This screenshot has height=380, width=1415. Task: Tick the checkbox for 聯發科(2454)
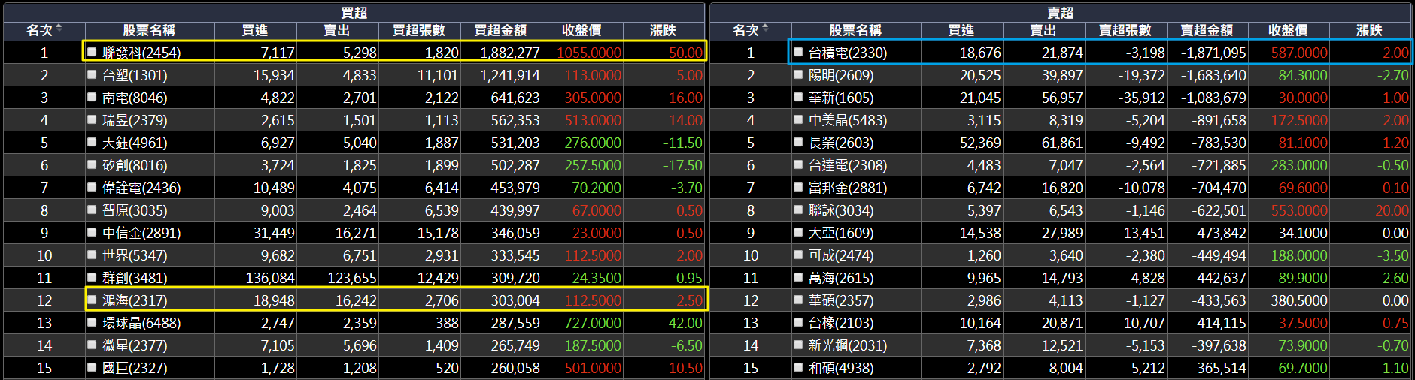[x=92, y=52]
